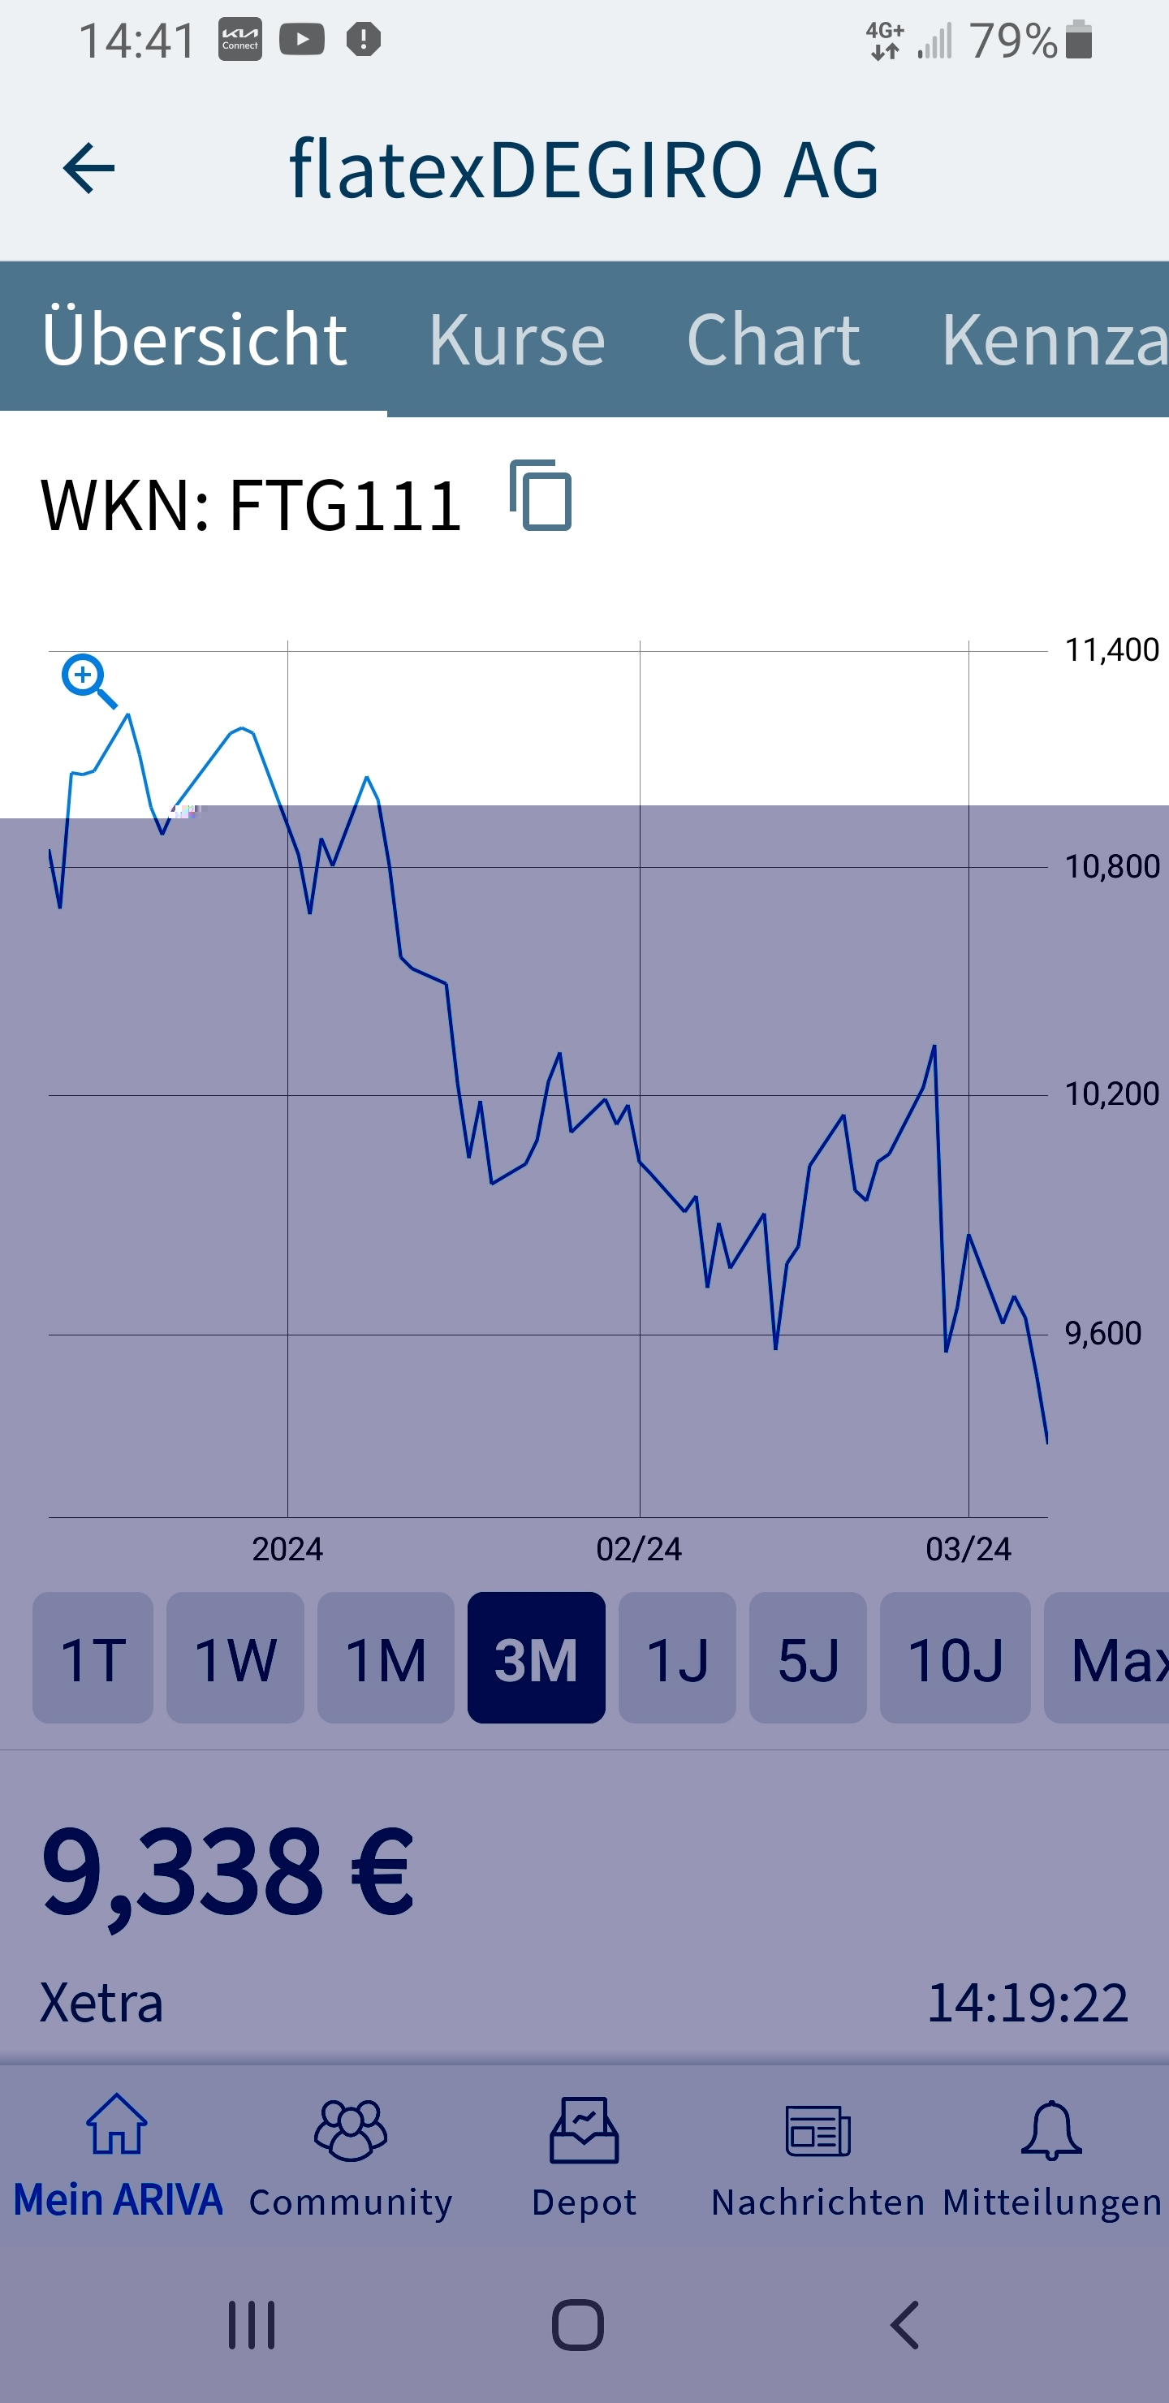Copy the WKN with copy icon
This screenshot has height=2403, width=1169.
coord(541,495)
